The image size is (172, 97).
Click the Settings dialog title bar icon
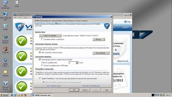(x=34, y=17)
